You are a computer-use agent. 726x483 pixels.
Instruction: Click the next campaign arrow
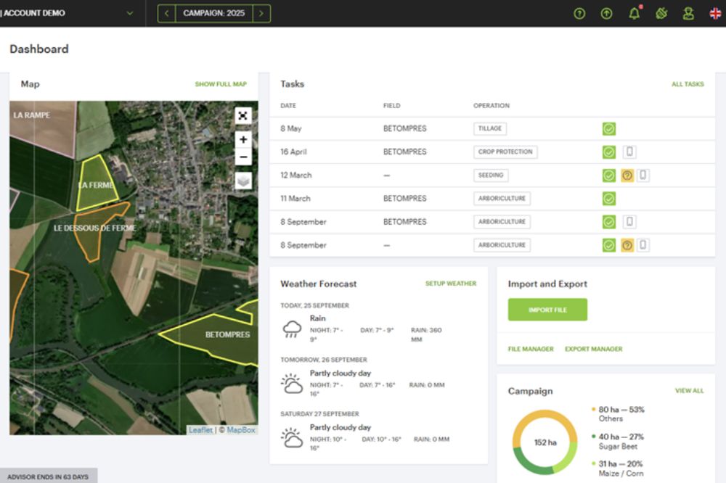coord(263,13)
